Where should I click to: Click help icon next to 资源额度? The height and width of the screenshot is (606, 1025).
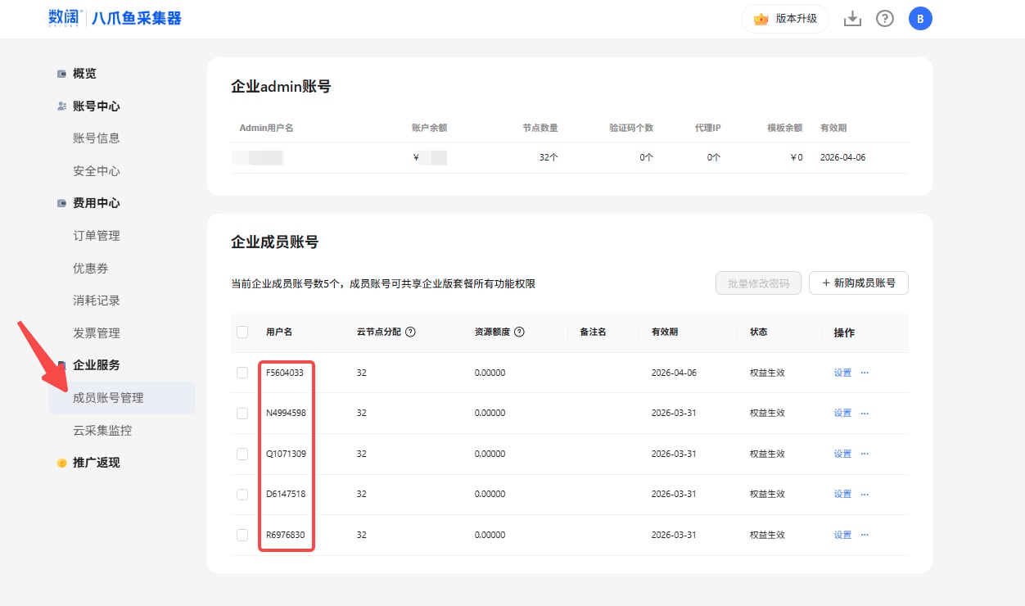pos(519,332)
